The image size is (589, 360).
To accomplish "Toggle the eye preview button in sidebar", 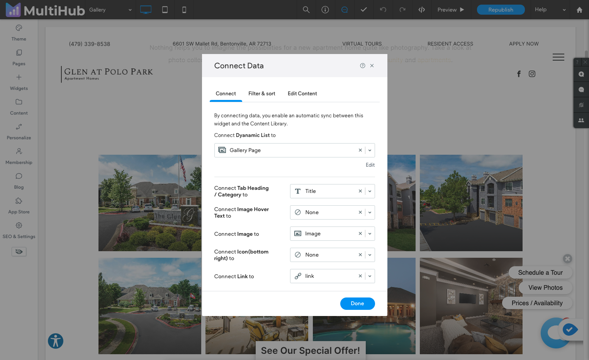I will [19, 252].
